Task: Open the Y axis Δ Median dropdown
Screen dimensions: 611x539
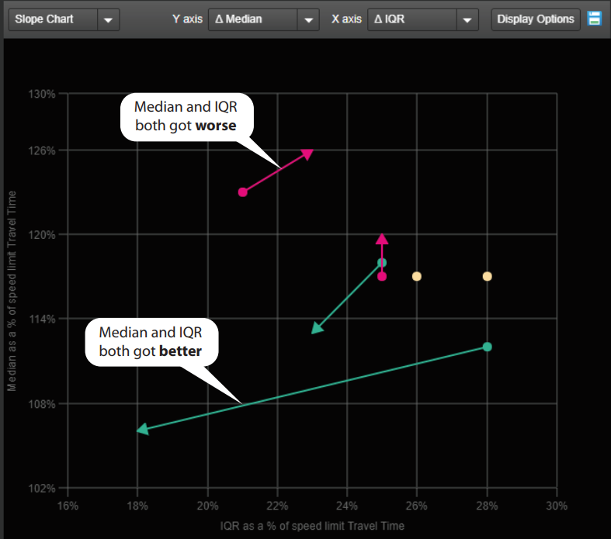Action: tap(253, 19)
